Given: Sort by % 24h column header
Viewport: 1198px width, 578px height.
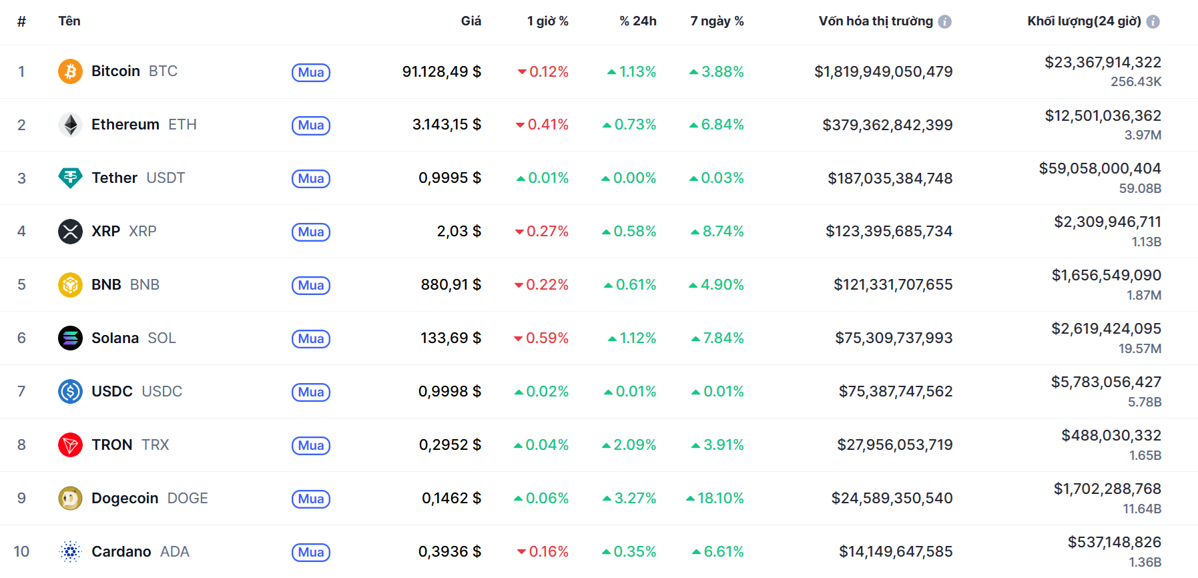Looking at the screenshot, I should (x=638, y=21).
